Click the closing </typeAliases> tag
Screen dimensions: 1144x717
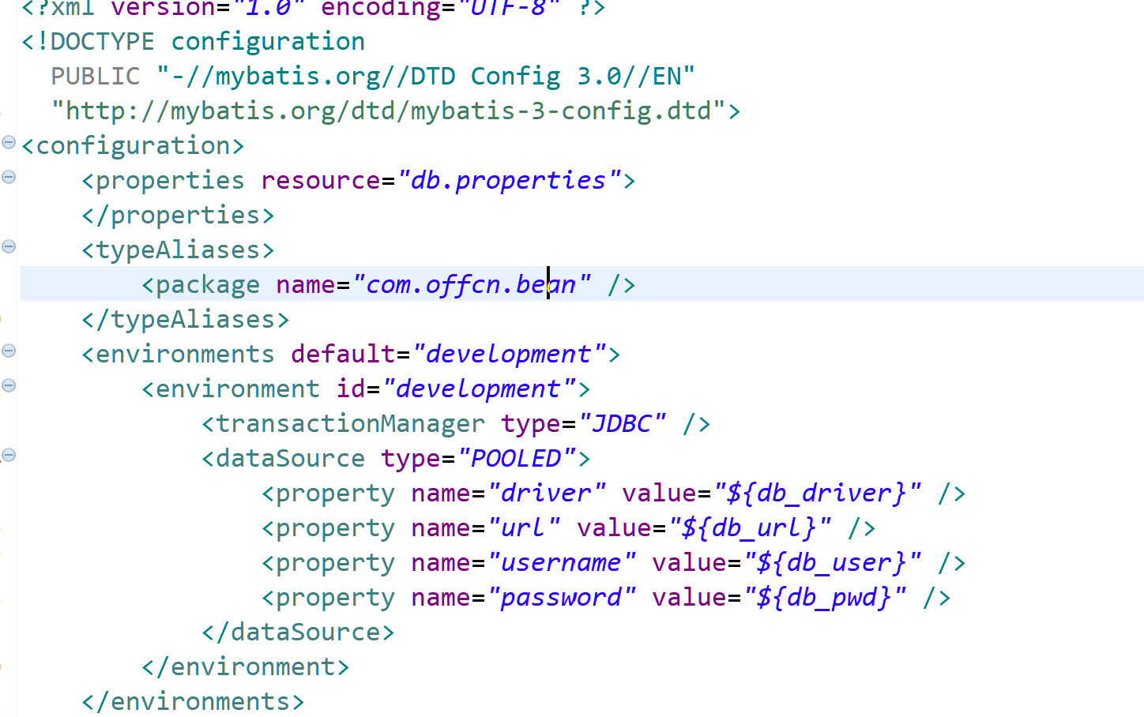tap(186, 320)
